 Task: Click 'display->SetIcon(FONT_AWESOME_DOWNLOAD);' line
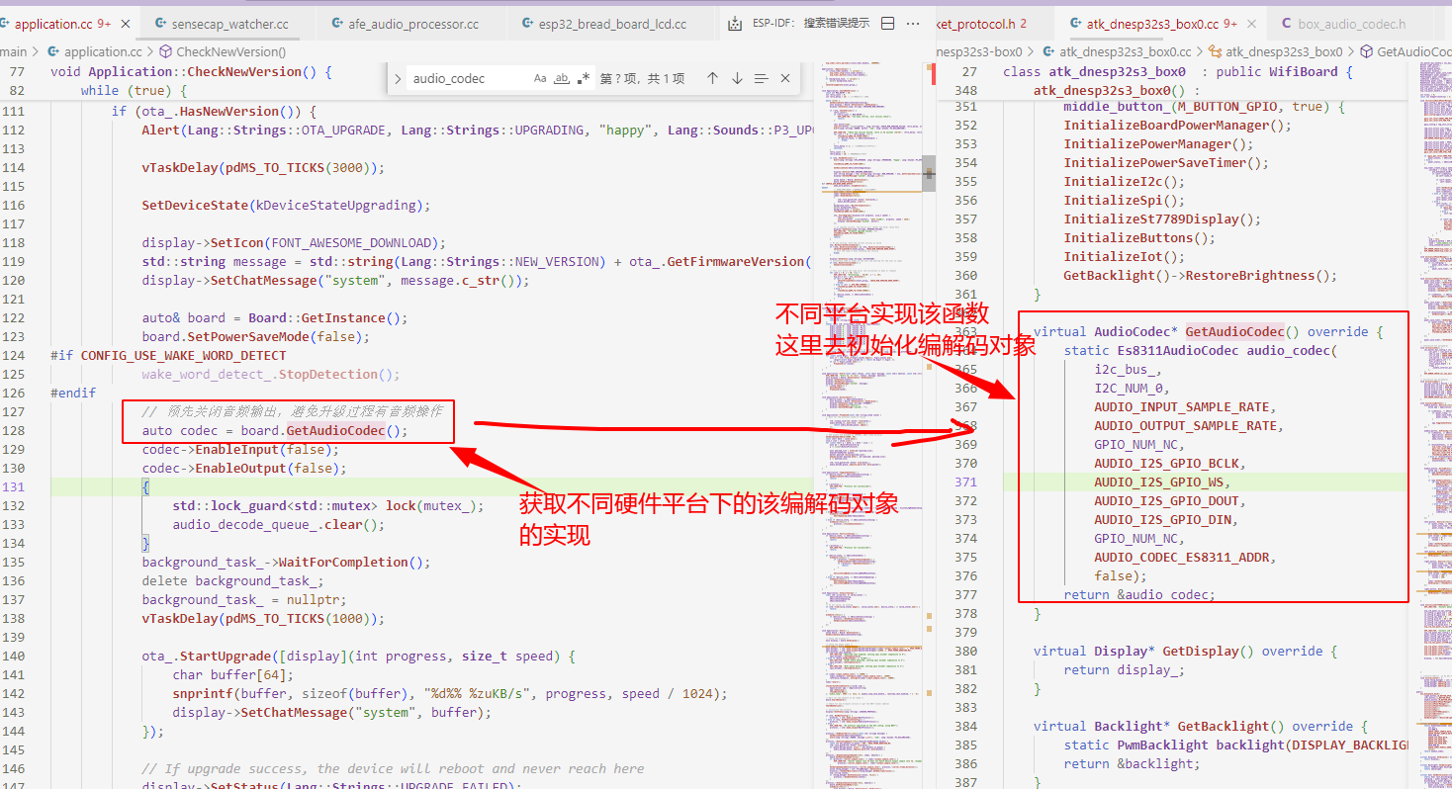294,243
